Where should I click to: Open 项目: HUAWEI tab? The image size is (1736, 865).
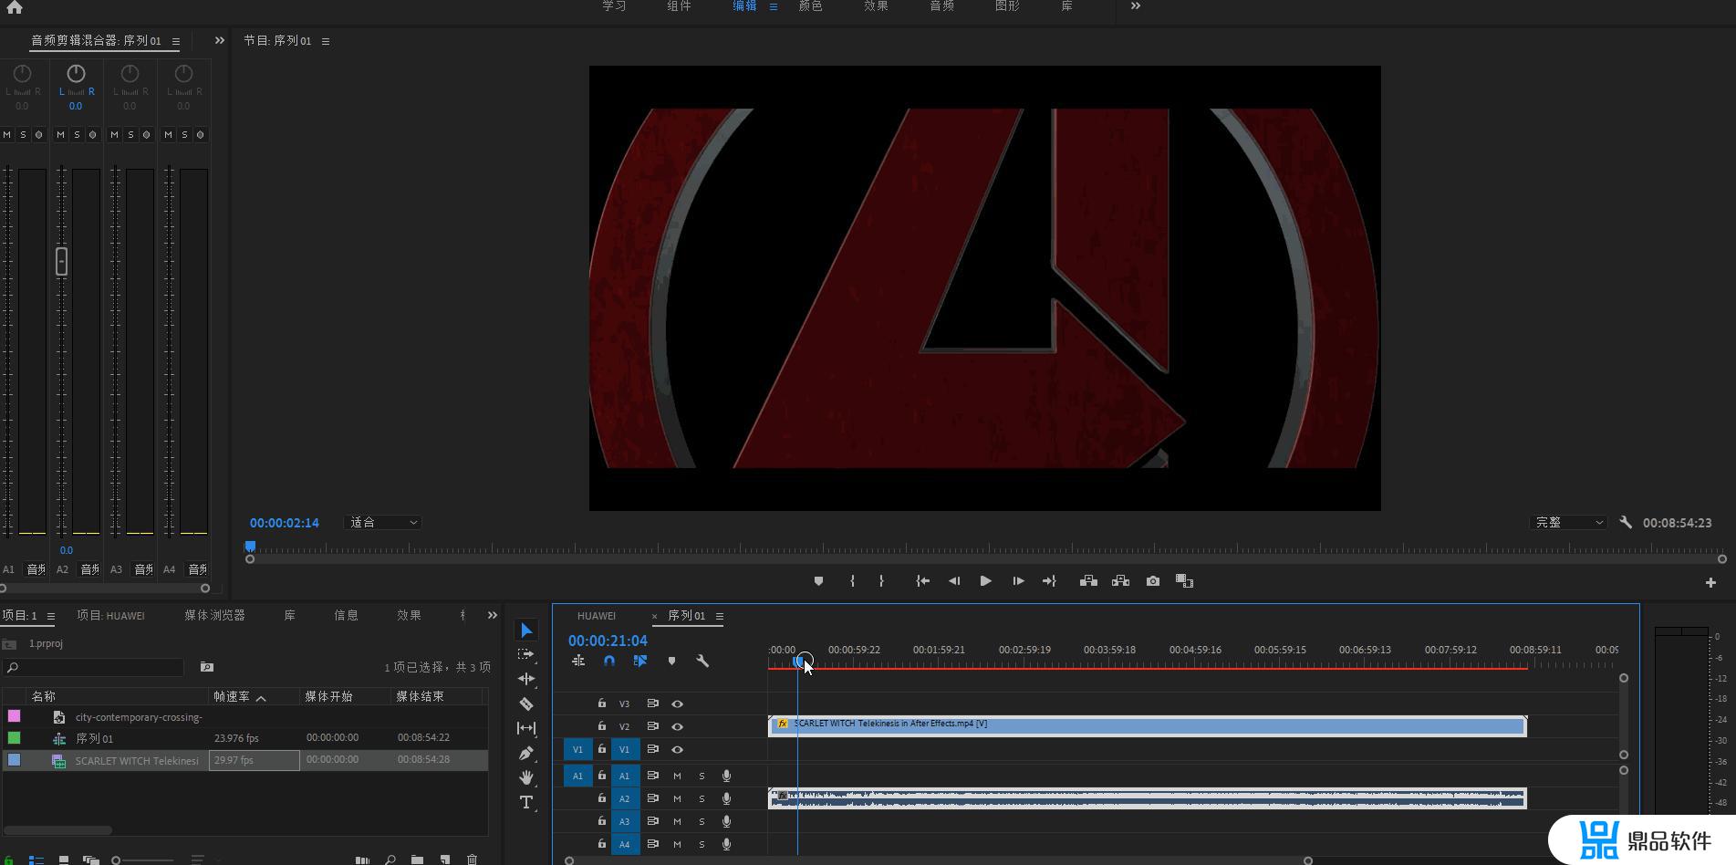110,615
